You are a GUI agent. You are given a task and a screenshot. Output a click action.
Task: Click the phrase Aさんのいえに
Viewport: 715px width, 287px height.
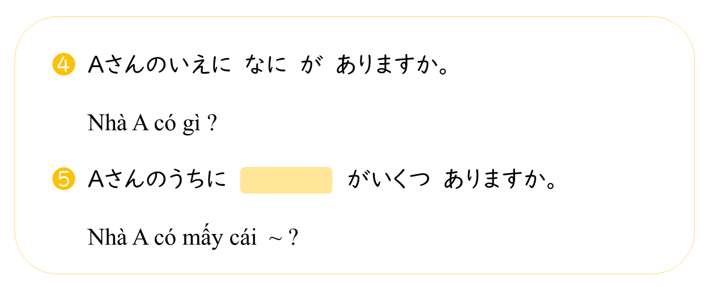click(x=159, y=66)
